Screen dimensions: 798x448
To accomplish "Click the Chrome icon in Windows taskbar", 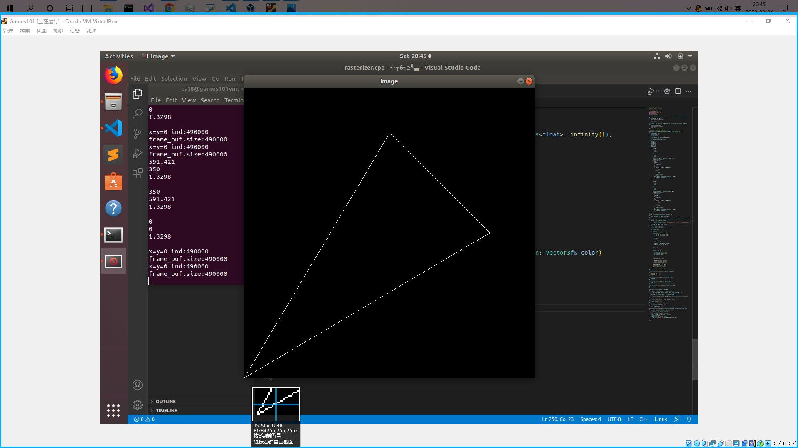I will click(169, 8).
